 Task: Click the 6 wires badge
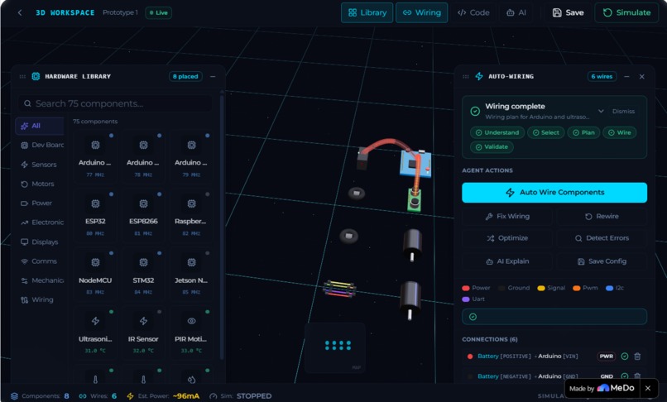pyautogui.click(x=602, y=77)
